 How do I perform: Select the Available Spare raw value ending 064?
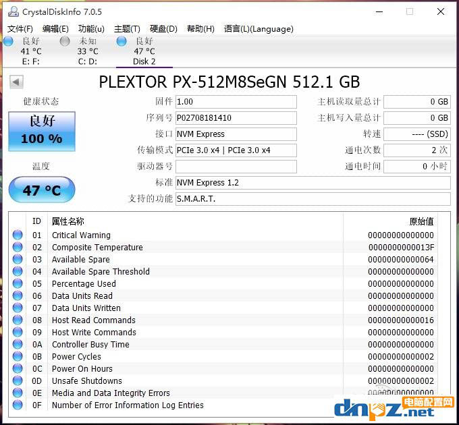pos(401,260)
